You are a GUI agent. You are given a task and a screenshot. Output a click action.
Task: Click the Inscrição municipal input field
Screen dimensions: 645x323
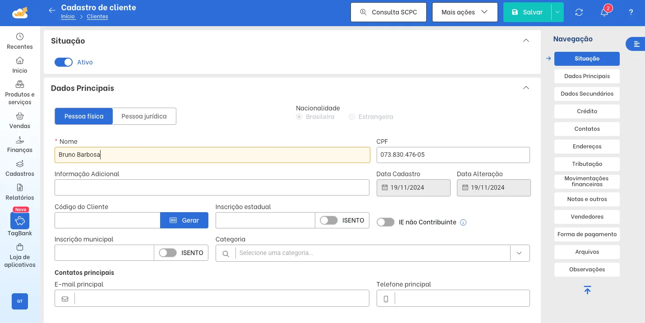pyautogui.click(x=104, y=253)
